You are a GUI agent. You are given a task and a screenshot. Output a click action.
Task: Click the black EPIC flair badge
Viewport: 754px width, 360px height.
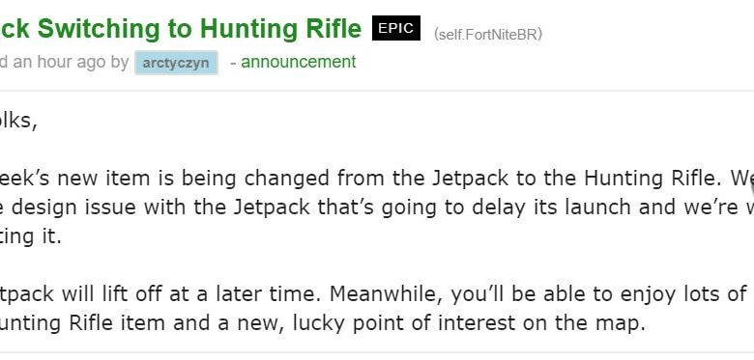click(x=396, y=28)
